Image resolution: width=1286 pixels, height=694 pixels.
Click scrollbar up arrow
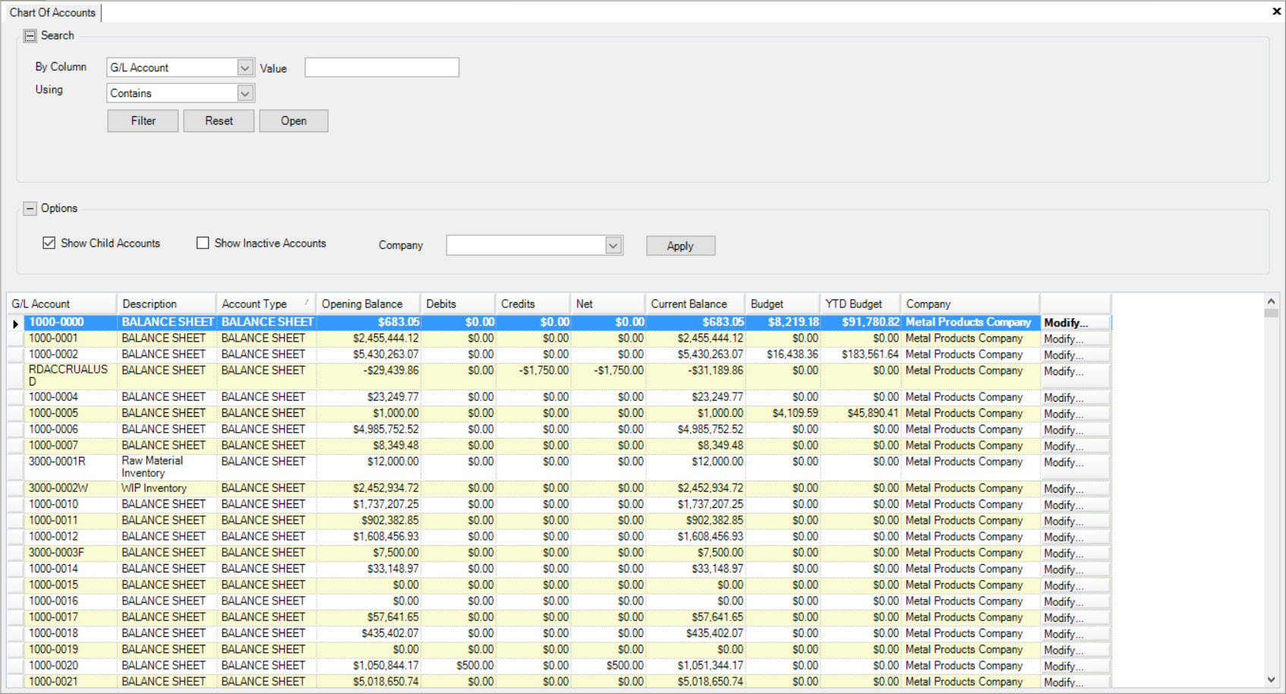pyautogui.click(x=1271, y=301)
